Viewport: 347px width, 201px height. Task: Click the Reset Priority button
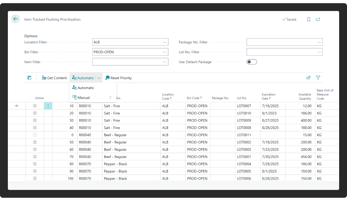118,78
